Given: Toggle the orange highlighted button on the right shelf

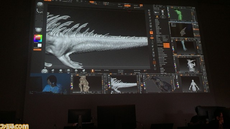Looking at the screenshot, I should 151,33.
